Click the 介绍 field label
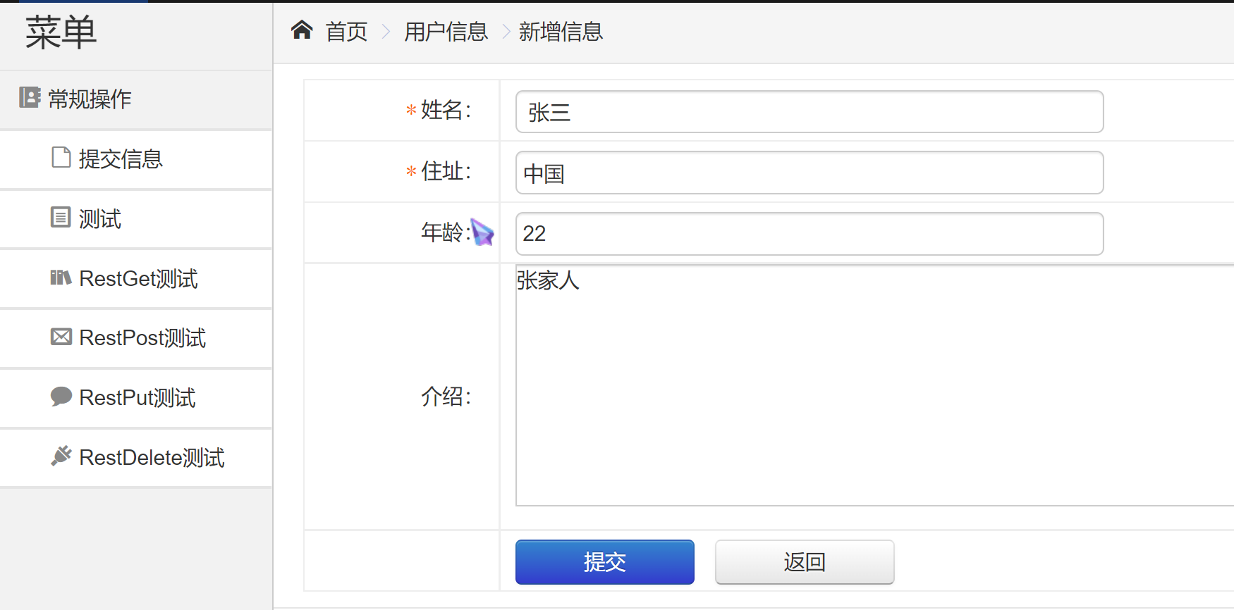1234x610 pixels. [x=446, y=397]
